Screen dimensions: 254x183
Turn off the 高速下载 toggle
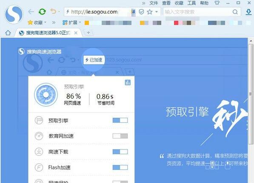120,152
